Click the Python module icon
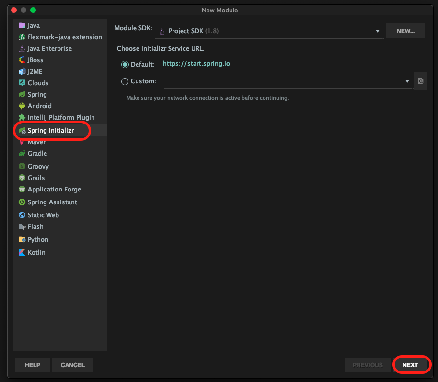The height and width of the screenshot is (382, 438). point(22,239)
